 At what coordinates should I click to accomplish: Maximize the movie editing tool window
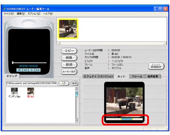tap(161, 9)
